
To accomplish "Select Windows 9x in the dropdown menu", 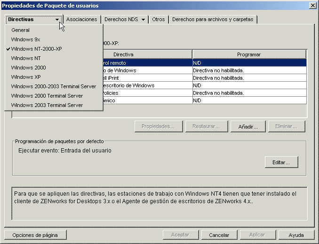I will click(54, 39).
